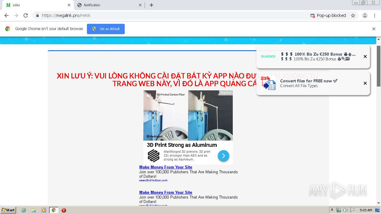
Task: Close the Links tab
Action: (69, 5)
